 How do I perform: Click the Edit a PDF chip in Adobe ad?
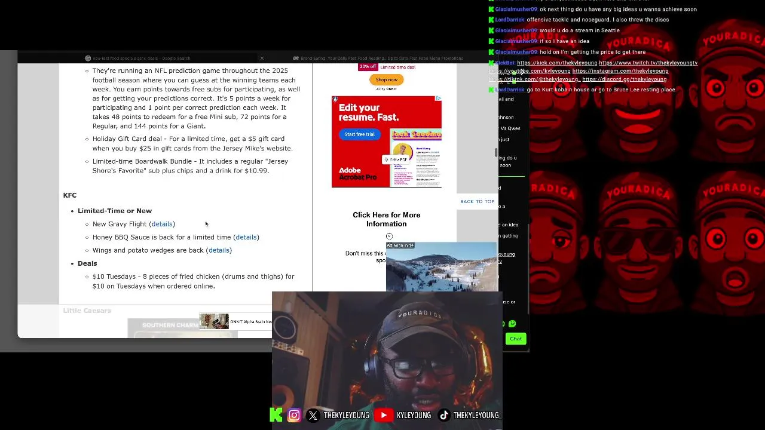click(x=396, y=159)
